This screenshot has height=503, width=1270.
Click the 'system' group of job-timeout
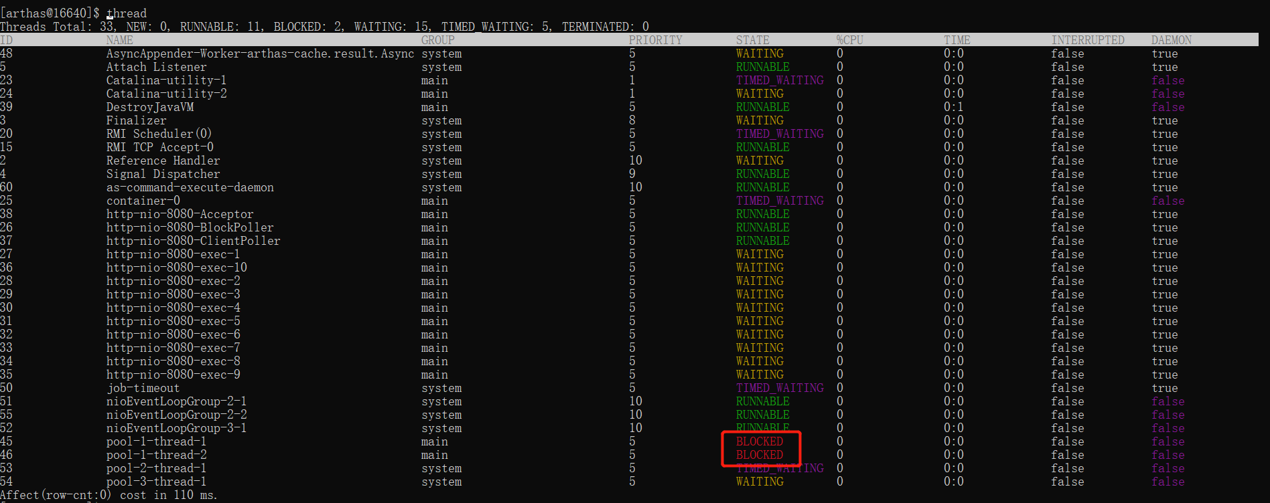pyautogui.click(x=441, y=388)
